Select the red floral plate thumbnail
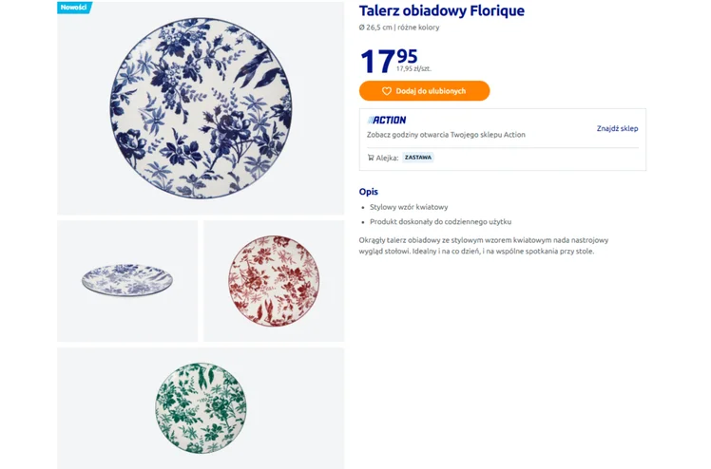 (x=274, y=281)
